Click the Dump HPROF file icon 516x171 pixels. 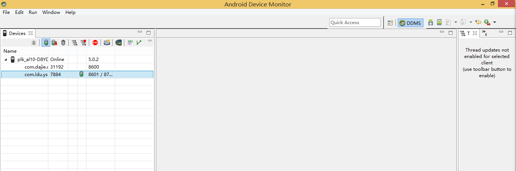point(54,43)
